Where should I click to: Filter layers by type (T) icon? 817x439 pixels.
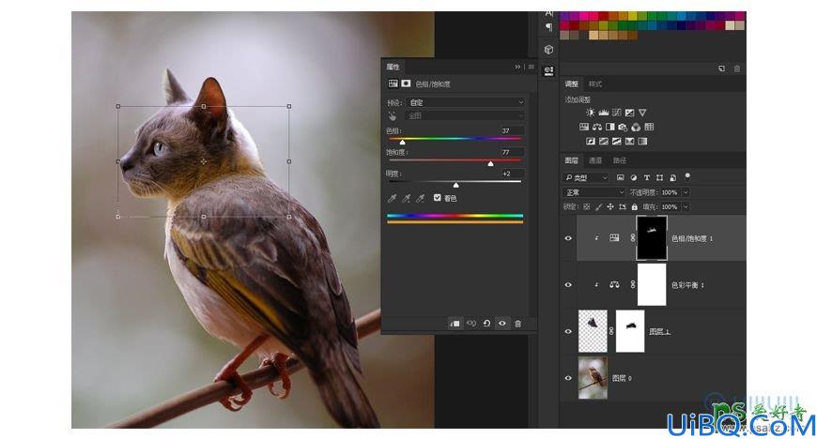point(647,177)
